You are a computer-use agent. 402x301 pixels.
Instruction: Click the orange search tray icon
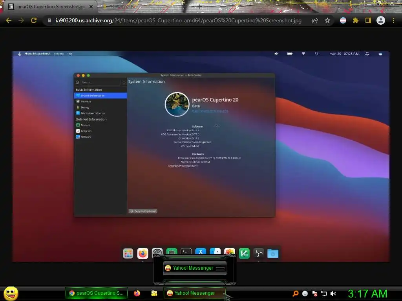[296, 293]
